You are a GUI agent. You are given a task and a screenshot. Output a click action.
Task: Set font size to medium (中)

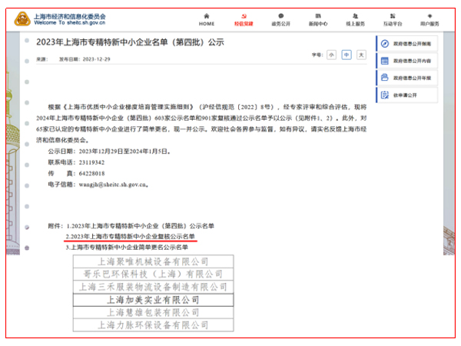pyautogui.click(x=347, y=55)
